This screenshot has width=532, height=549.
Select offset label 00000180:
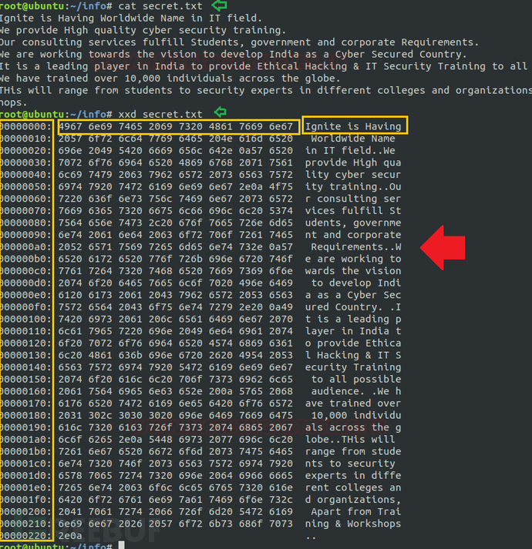pos(25,415)
